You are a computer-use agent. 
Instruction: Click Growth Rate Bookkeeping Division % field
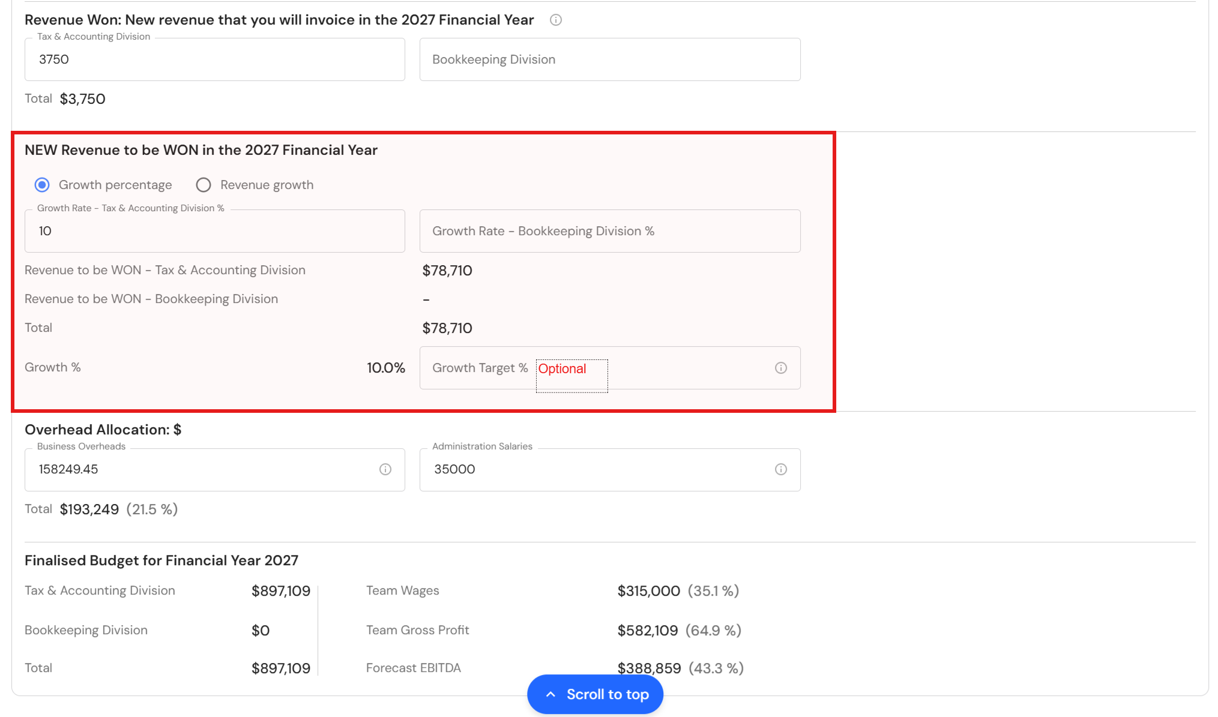[x=610, y=231]
